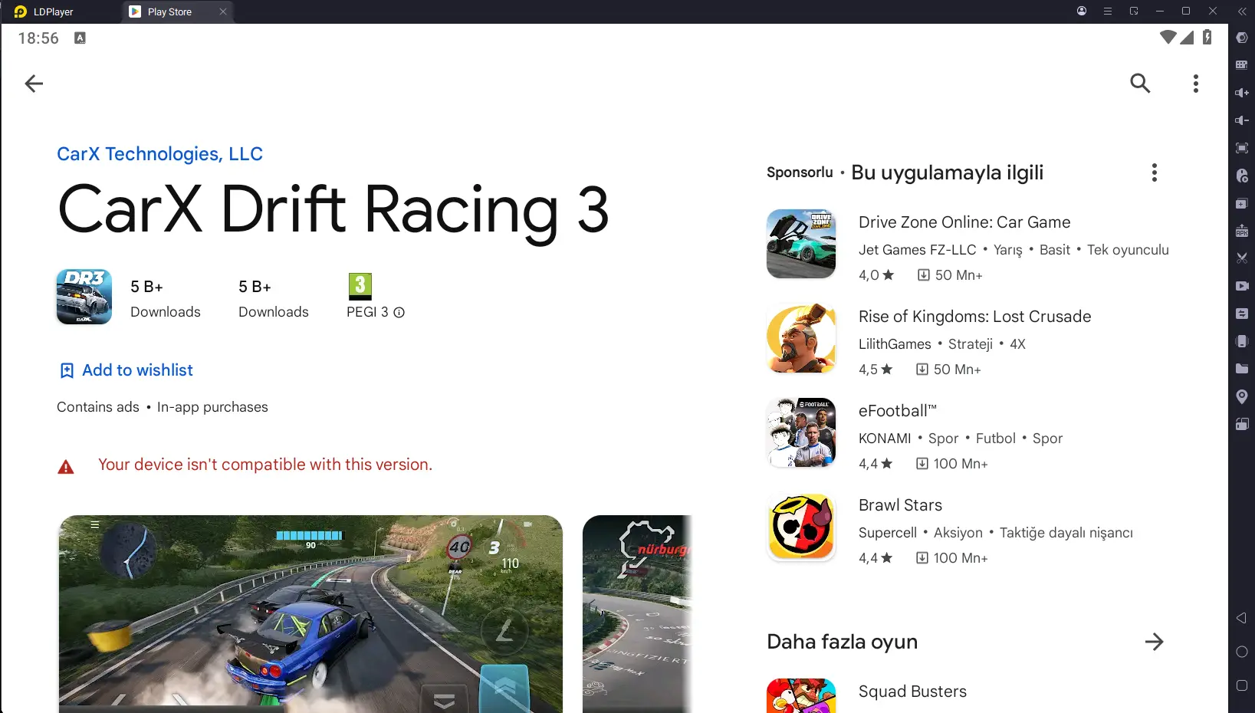The height and width of the screenshot is (713, 1255).
Task: Open LDPlayer account profile icon
Action: [x=1082, y=11]
